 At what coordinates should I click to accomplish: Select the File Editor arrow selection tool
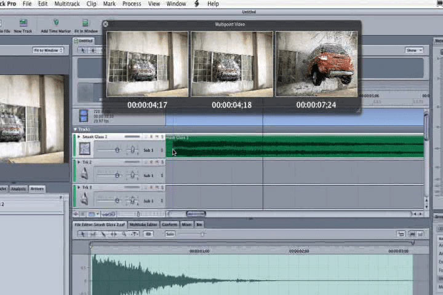[82, 234]
